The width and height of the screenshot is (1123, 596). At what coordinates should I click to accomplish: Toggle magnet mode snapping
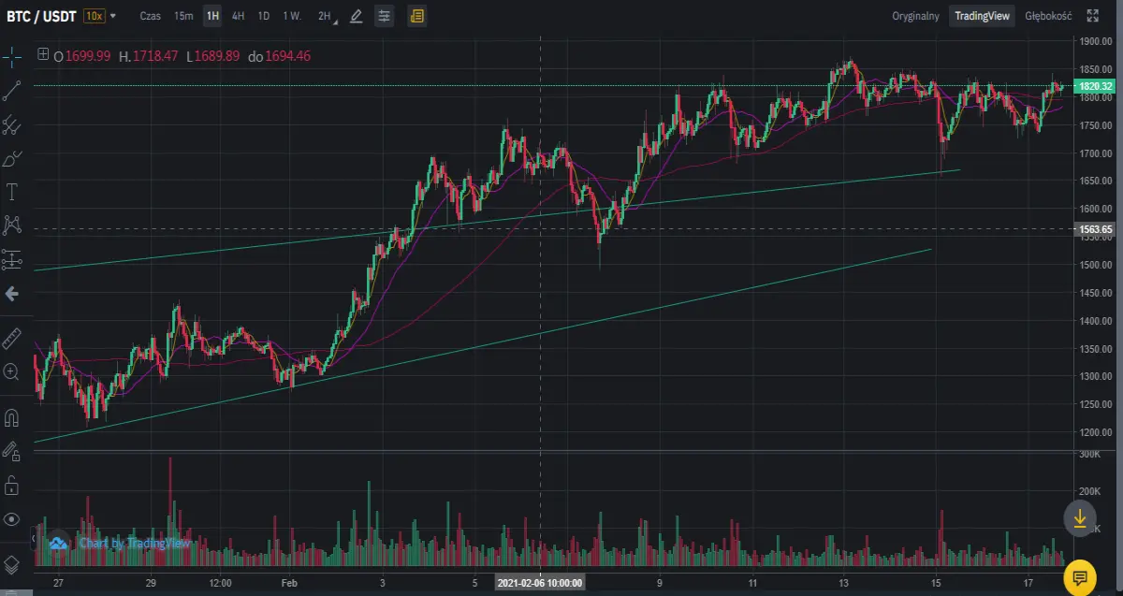point(12,417)
